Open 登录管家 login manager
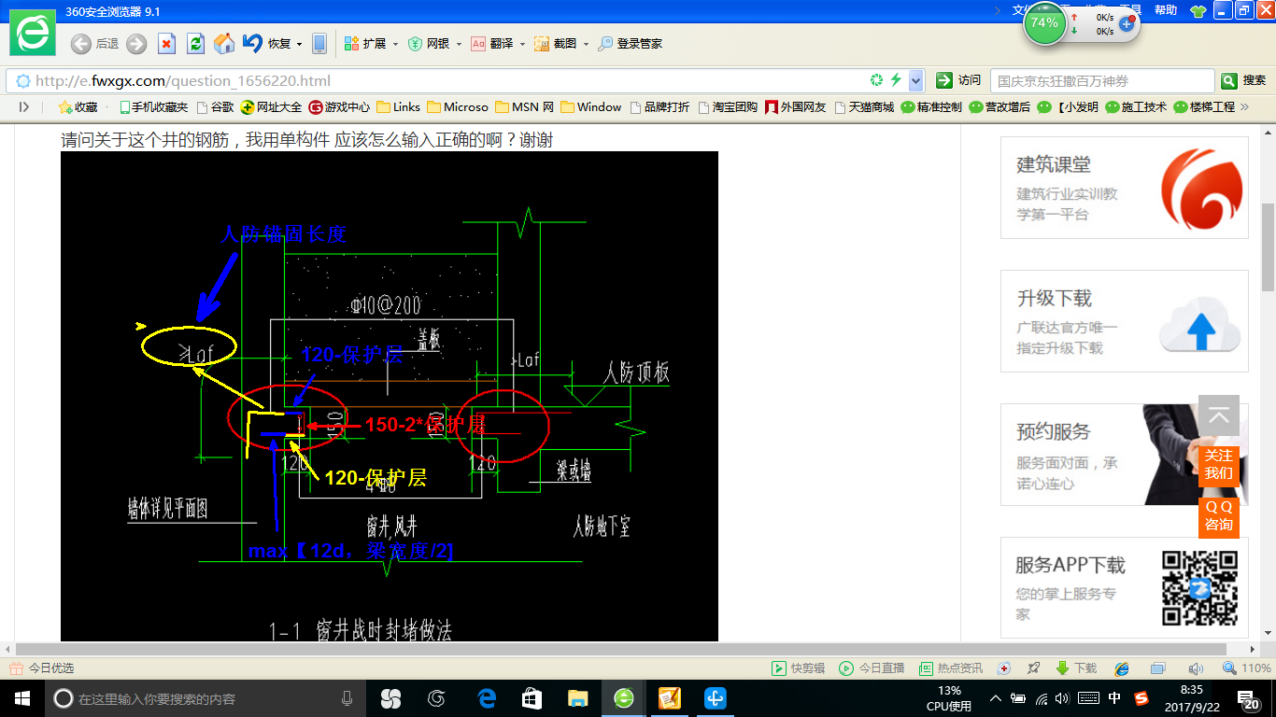Screen dimensions: 1276x717 pos(631,44)
